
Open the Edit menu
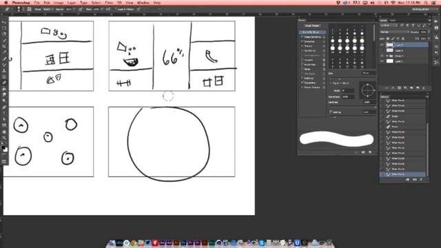click(47, 3)
